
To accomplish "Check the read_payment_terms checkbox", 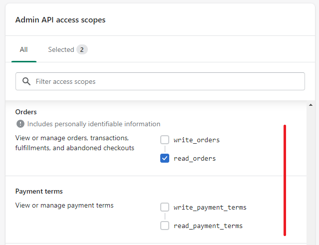I will coord(165,226).
